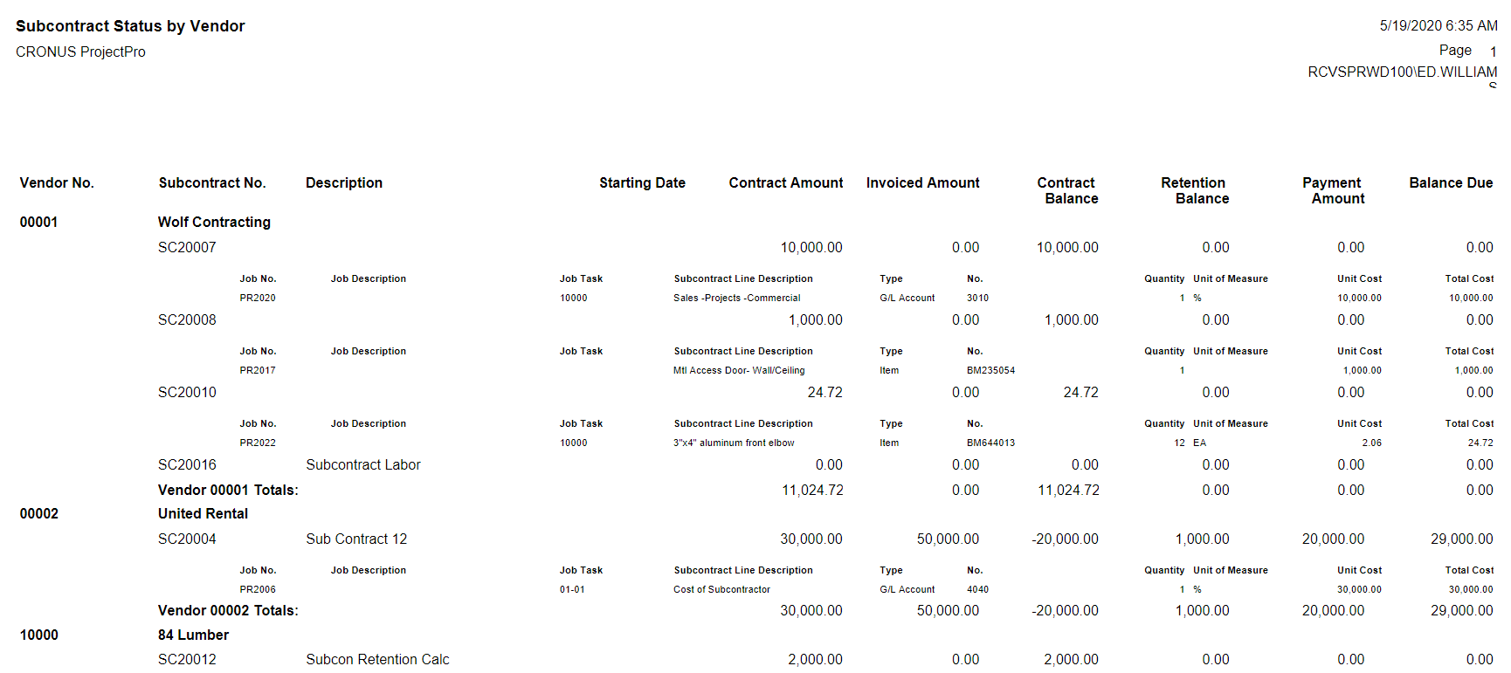The image size is (1511, 673).
Task: Click the Invoiced Amount column header
Action: (922, 182)
